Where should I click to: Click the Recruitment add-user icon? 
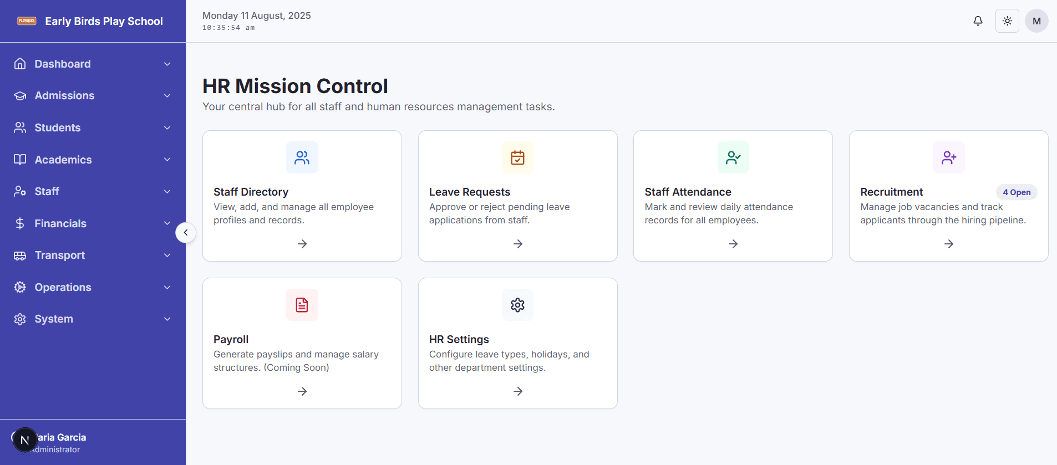pos(949,158)
